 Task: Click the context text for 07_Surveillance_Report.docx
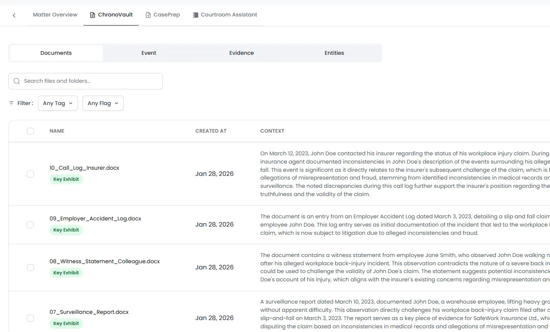[x=405, y=315]
